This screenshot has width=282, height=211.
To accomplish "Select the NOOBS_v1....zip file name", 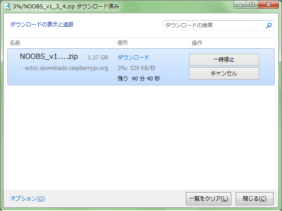I will [x=49, y=57].
